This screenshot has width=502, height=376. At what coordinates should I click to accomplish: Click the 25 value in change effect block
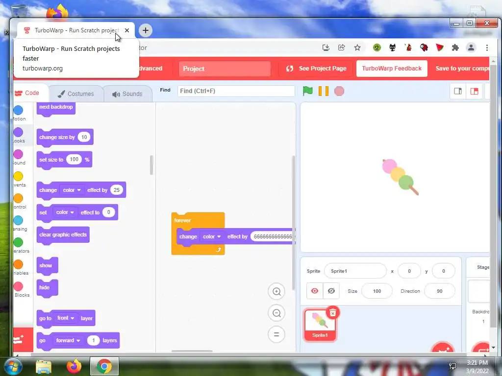[117, 190]
